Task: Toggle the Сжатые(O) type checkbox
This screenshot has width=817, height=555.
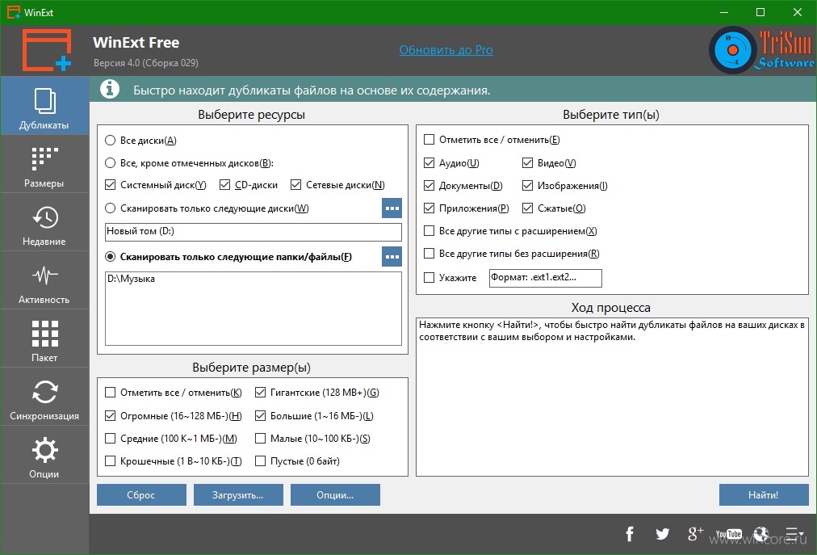Action: 554,208
